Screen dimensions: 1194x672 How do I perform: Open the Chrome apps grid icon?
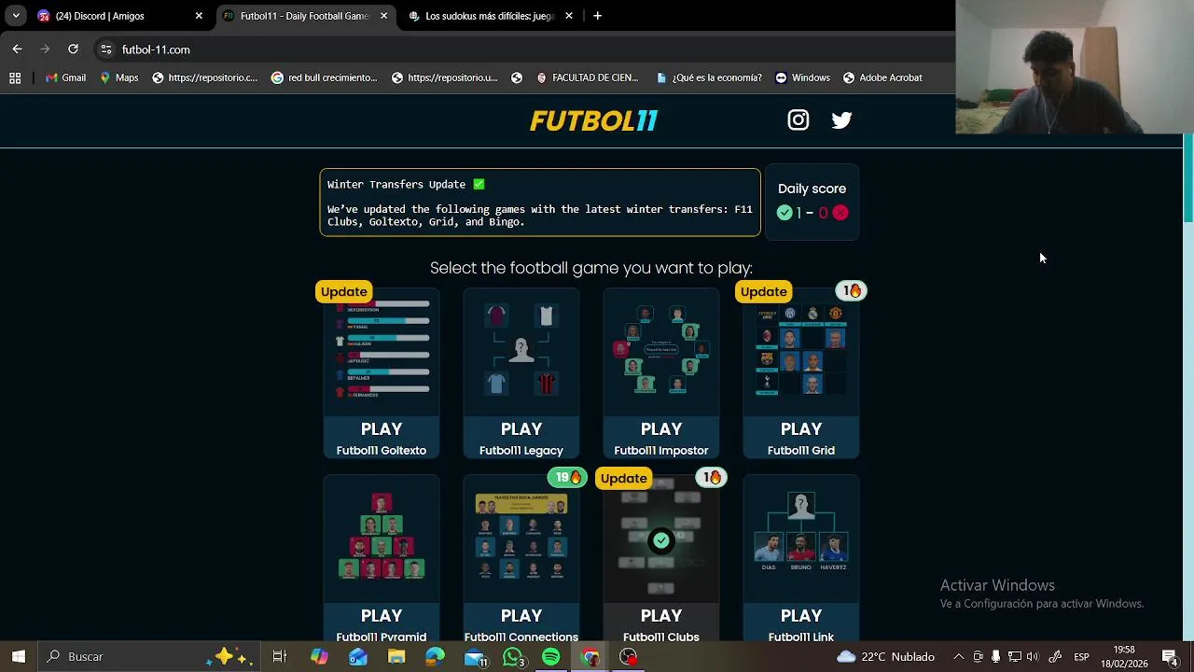15,77
